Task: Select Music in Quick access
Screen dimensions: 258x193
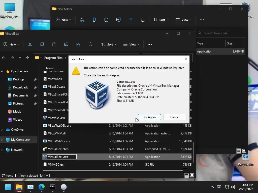Action: [x=17, y=111]
